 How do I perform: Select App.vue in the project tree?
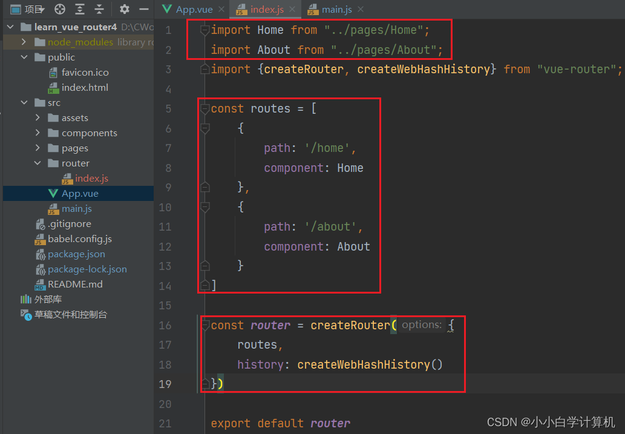pos(80,194)
